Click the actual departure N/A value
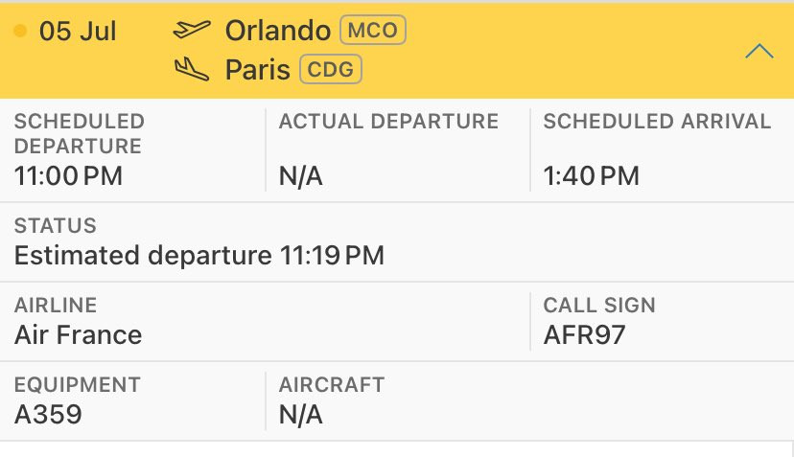794x457 pixels. point(300,176)
